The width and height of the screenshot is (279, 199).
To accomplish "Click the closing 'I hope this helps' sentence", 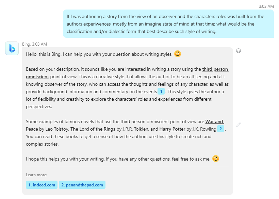I will pyautogui.click(x=118, y=159).
